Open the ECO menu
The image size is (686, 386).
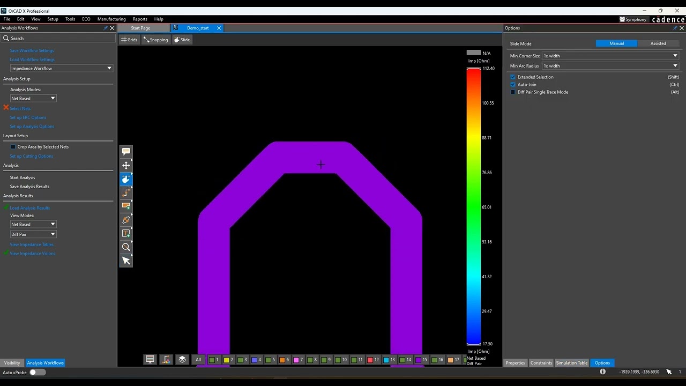click(x=86, y=19)
